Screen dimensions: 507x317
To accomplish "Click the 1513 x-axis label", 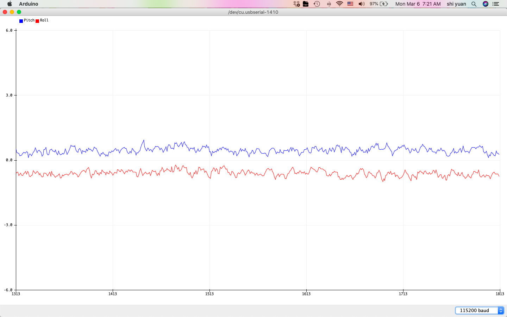I will (209, 294).
